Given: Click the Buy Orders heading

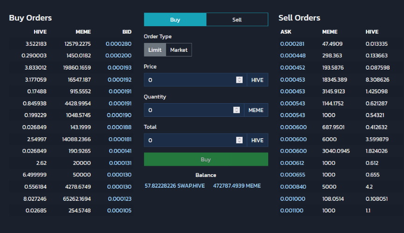Looking at the screenshot, I should pos(30,18).
